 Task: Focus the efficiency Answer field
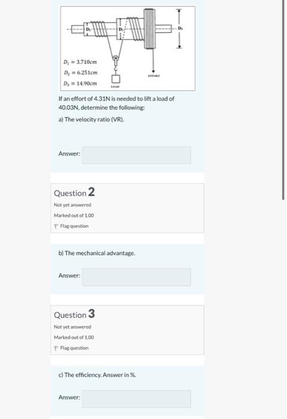click(x=136, y=399)
